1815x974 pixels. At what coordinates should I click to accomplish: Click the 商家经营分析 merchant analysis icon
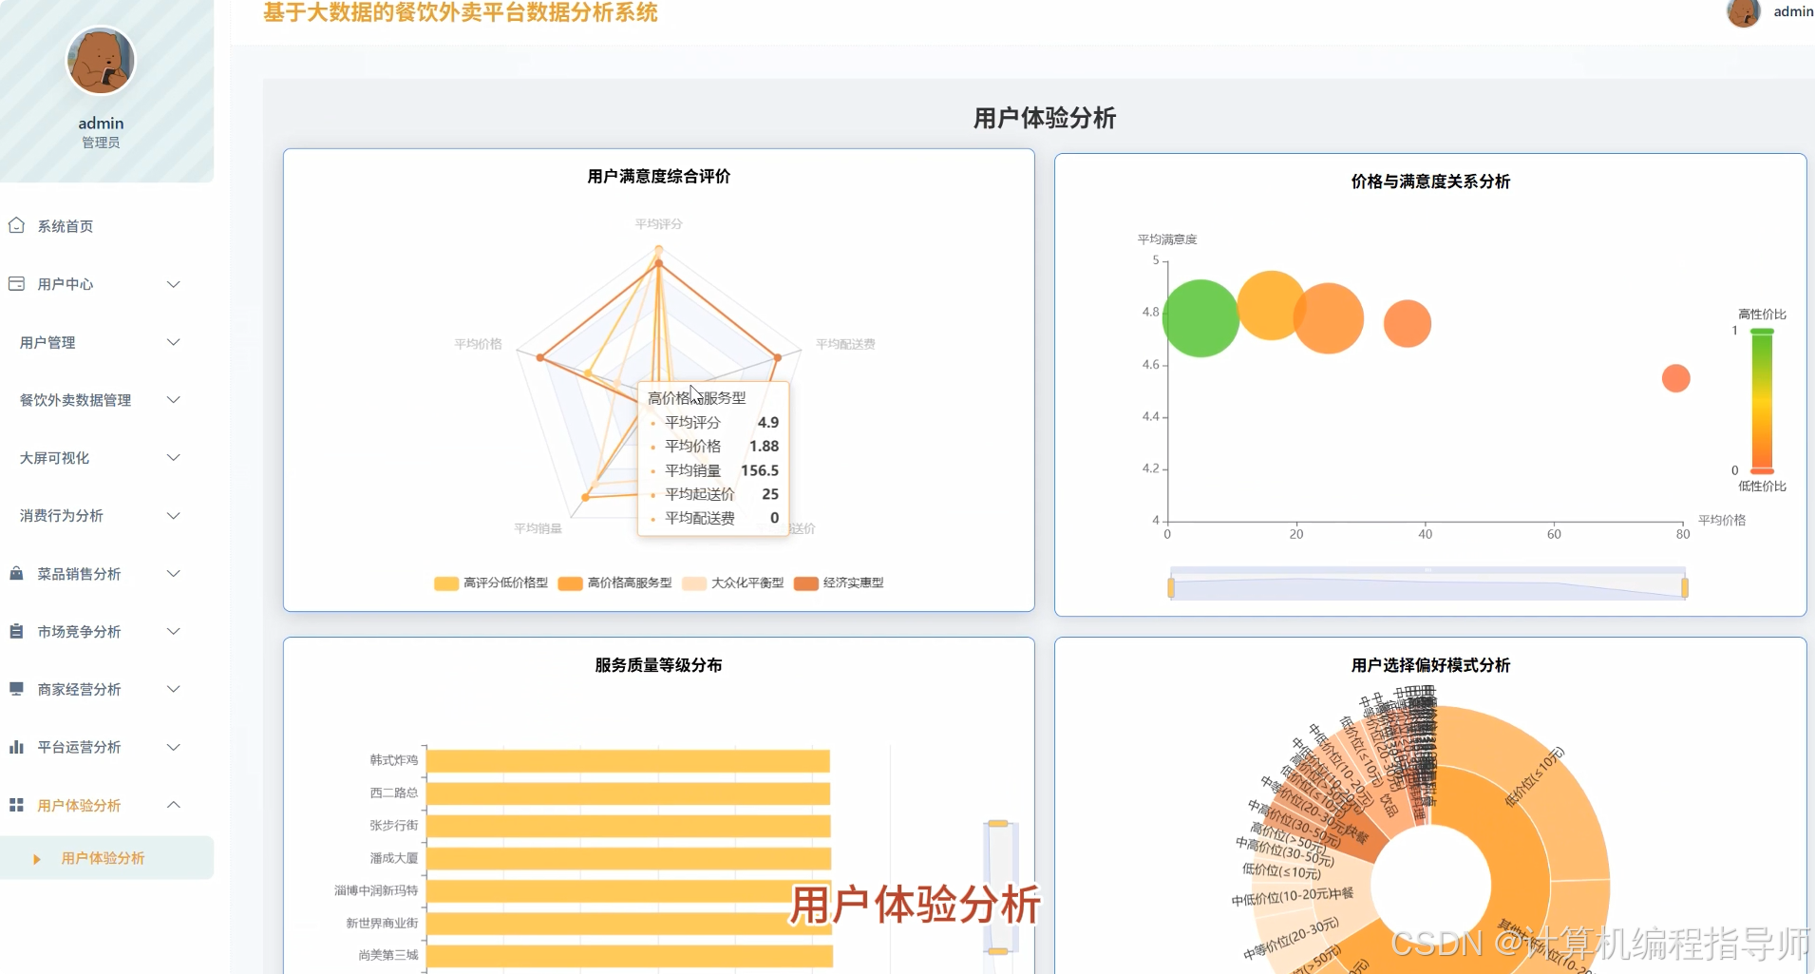pyautogui.click(x=15, y=689)
